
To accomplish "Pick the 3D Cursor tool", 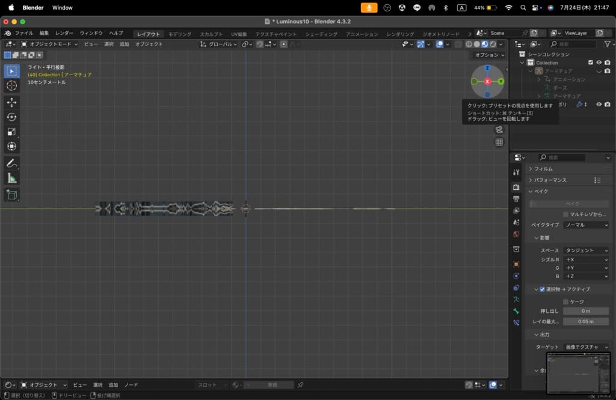I will pyautogui.click(x=11, y=86).
